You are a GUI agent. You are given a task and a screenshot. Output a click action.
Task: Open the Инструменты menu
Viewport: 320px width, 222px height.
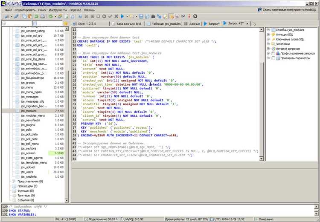[58, 10]
